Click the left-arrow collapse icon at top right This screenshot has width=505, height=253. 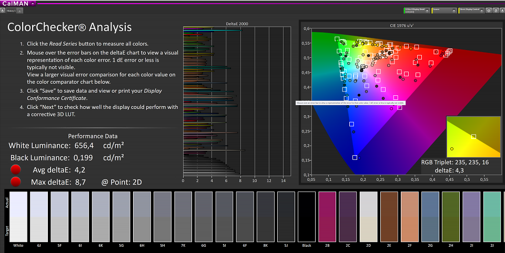pos(502,11)
